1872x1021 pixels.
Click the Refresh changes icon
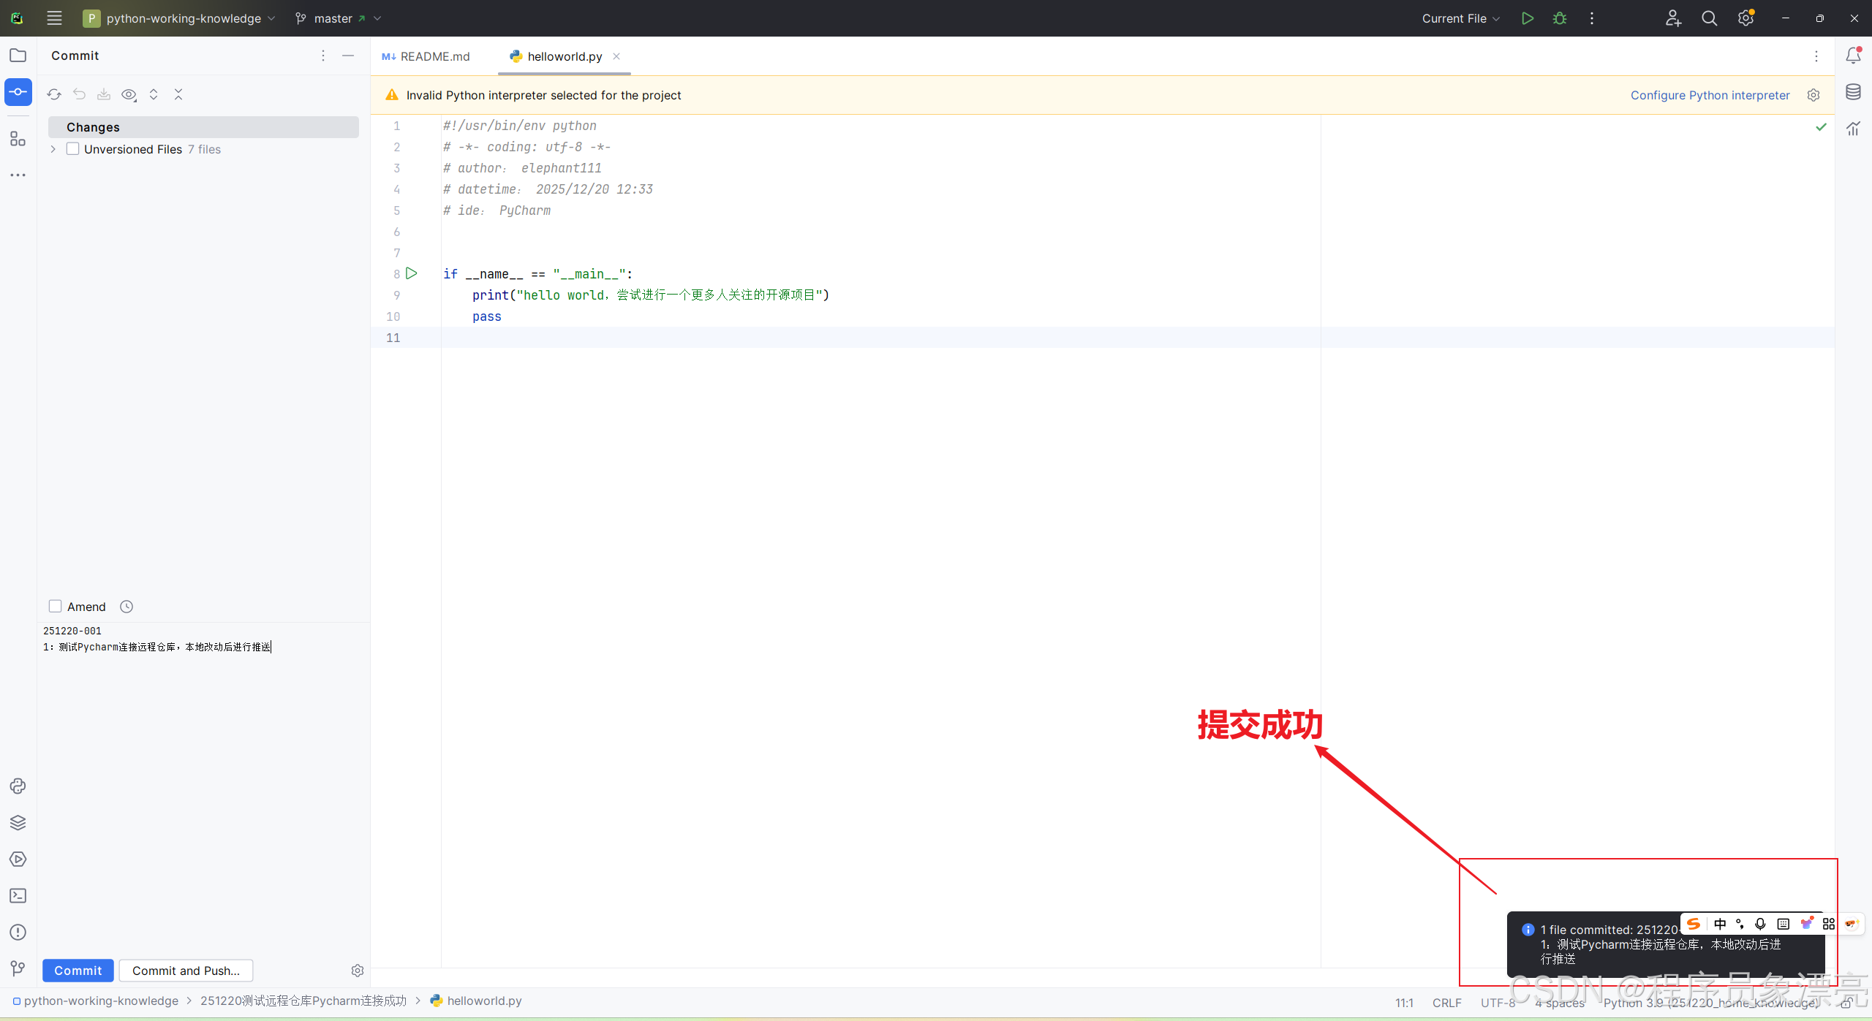(54, 94)
